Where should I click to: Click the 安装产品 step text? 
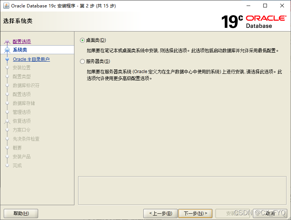21,157
